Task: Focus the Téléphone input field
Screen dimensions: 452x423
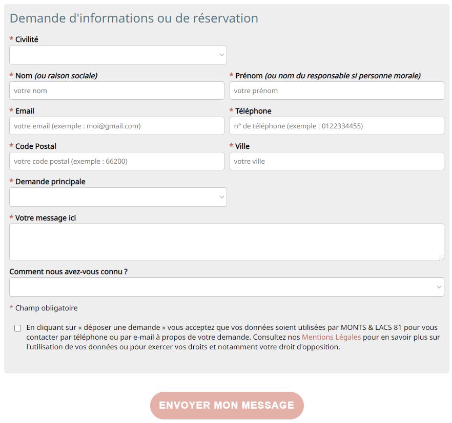Action: 337,126
